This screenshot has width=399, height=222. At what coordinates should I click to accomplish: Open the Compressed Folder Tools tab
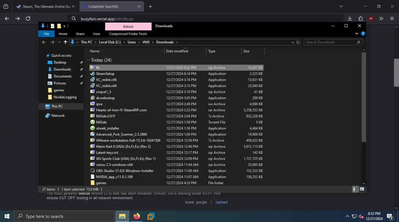coord(128,34)
